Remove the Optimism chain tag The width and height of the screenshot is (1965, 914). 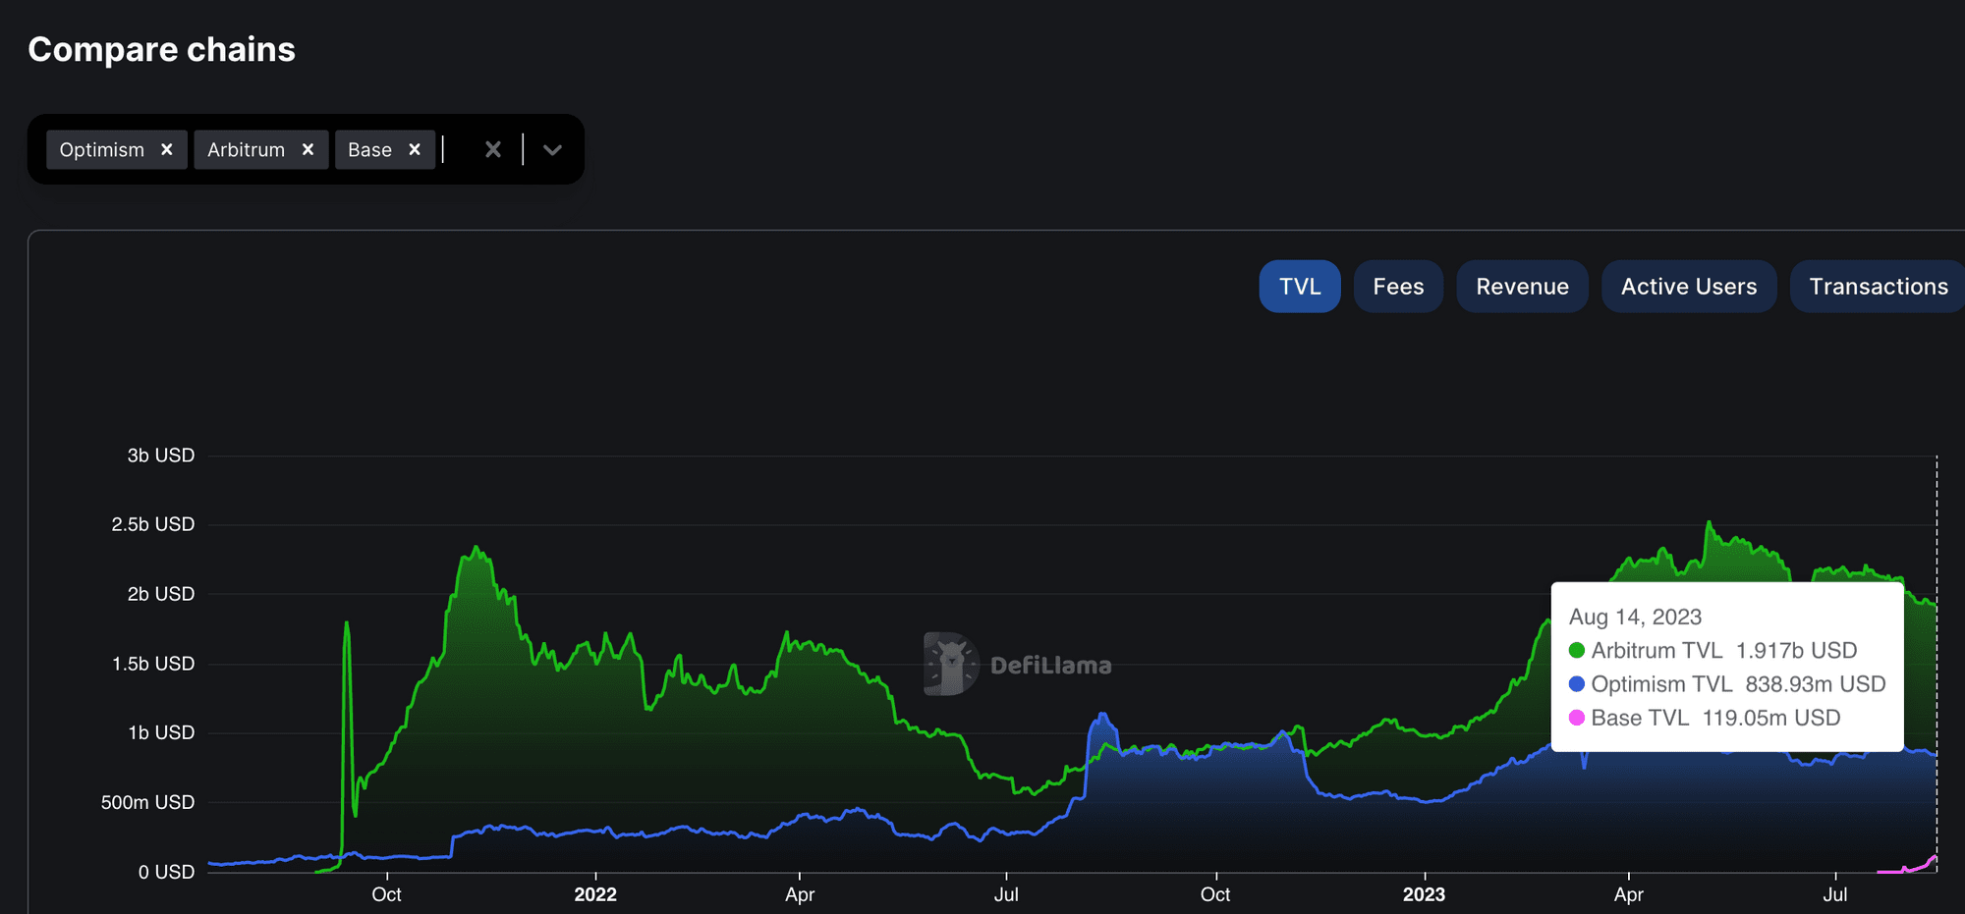point(167,149)
